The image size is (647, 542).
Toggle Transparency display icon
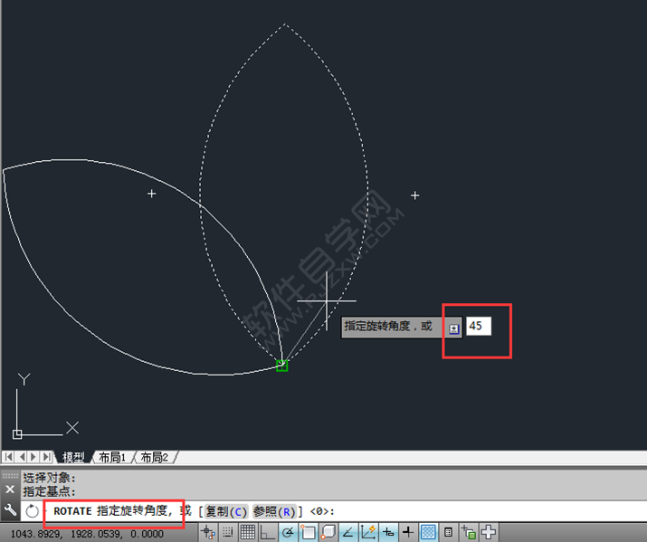point(428,532)
